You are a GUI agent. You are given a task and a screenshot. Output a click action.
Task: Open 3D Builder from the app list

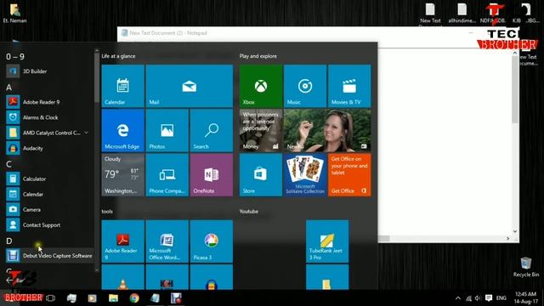[48, 71]
